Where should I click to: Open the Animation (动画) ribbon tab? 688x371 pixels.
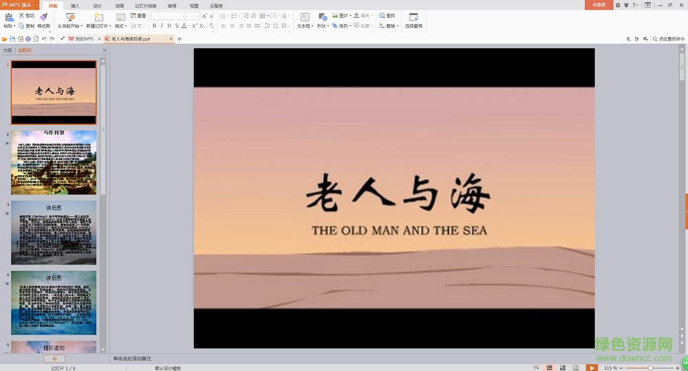(x=120, y=5)
